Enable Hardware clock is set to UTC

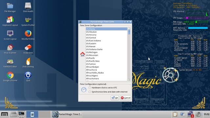(x=90, y=88)
